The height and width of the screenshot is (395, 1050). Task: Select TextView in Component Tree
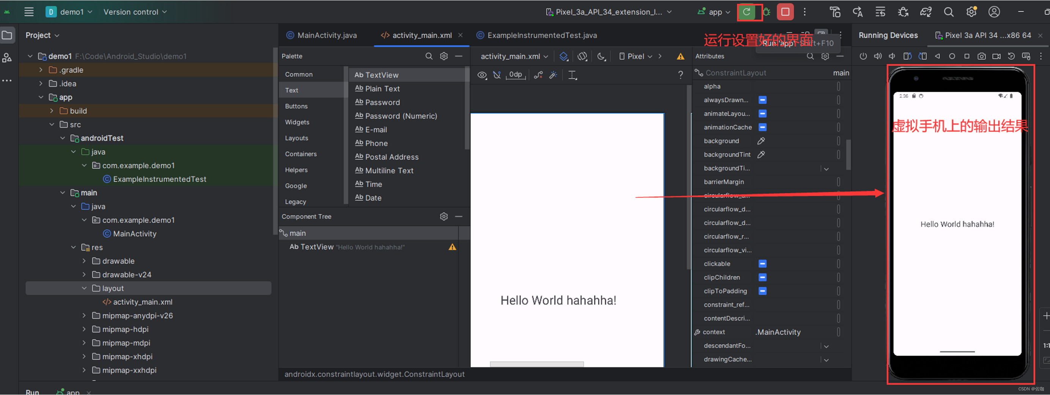368,247
